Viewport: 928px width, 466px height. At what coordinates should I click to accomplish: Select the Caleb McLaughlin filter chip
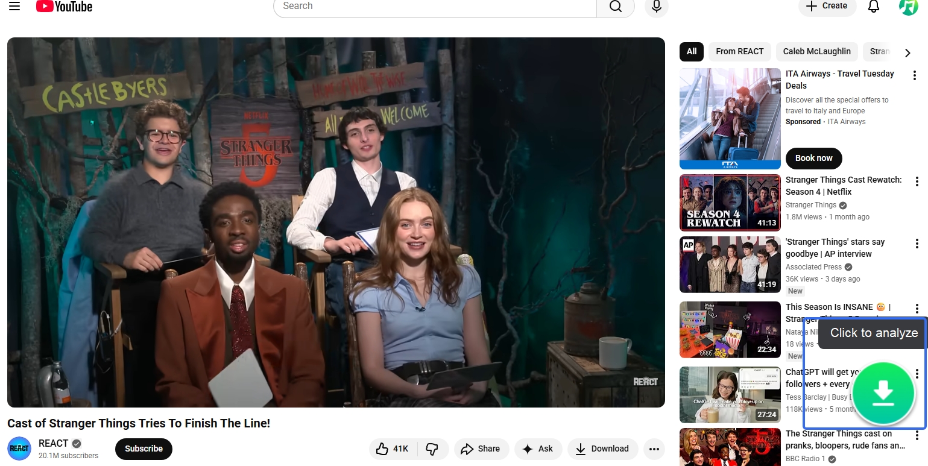tap(816, 51)
